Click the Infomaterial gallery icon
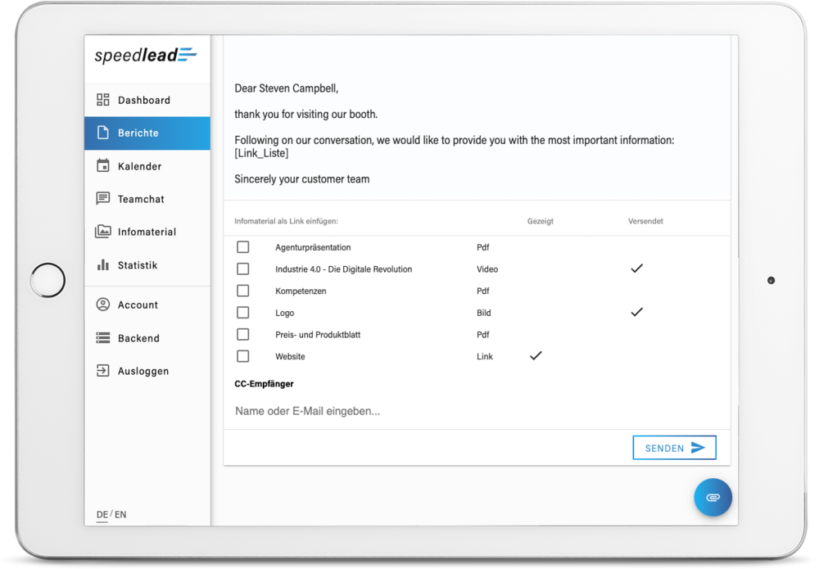Viewport: 819px width, 569px height. (x=103, y=232)
